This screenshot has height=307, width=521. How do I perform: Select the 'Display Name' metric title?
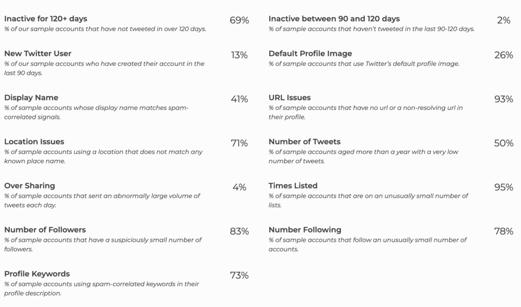31,98
